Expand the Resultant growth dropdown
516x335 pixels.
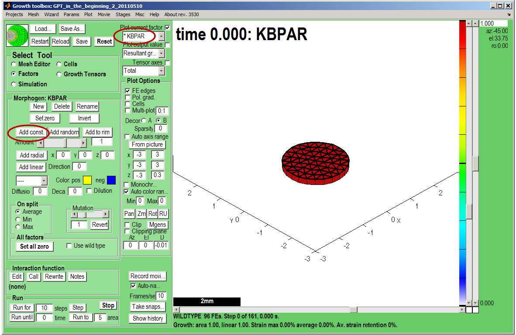tap(162, 54)
